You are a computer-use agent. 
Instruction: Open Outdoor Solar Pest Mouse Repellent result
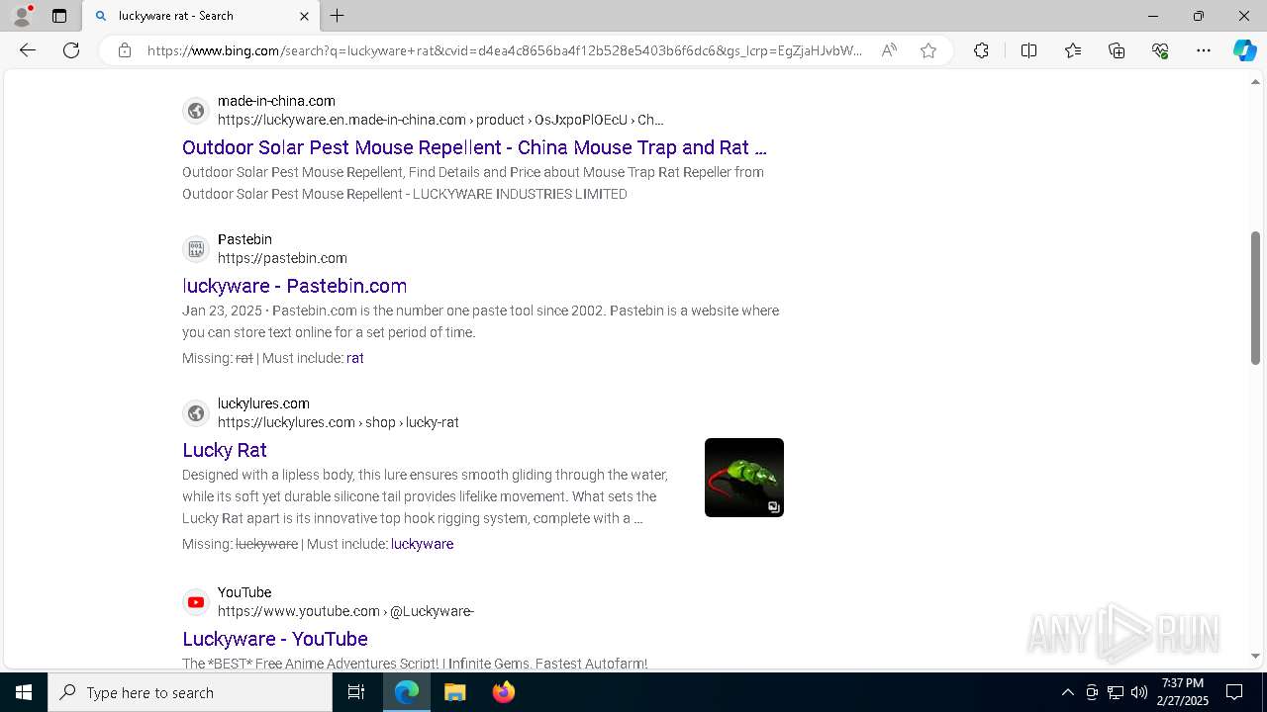474,147
